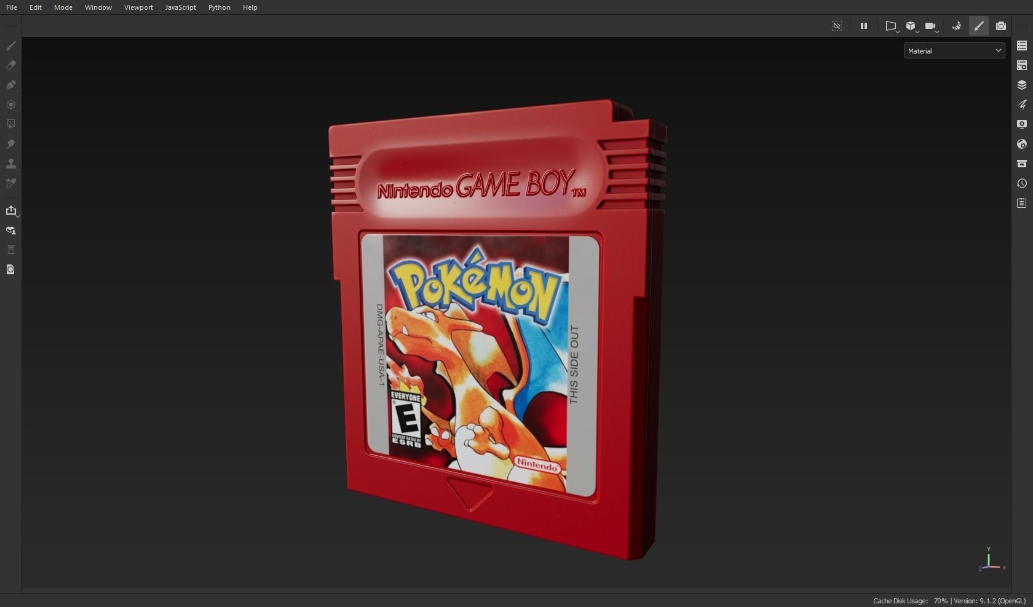Open the History panel
Image resolution: width=1033 pixels, height=607 pixels.
(1022, 183)
